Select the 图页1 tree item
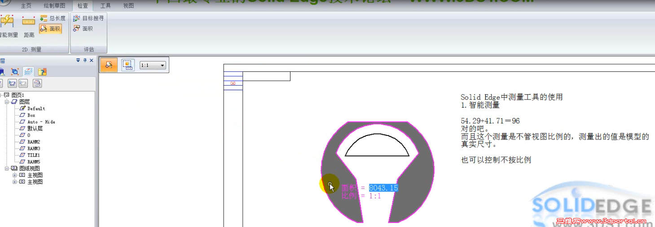 tap(18, 95)
